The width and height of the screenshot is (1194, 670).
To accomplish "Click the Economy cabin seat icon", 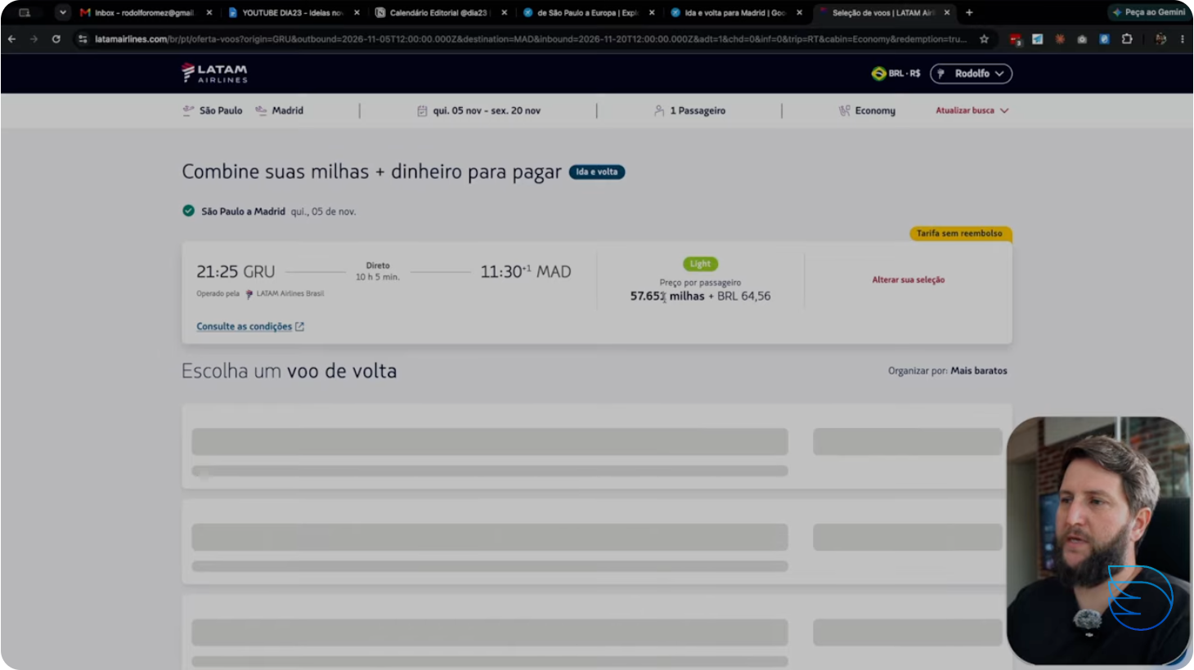I will click(x=844, y=110).
